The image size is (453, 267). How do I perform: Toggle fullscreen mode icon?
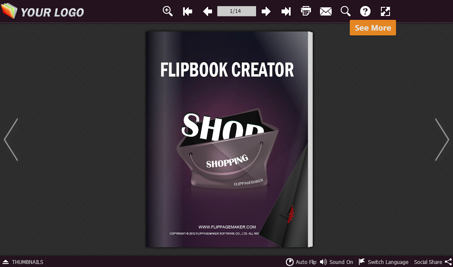(385, 12)
